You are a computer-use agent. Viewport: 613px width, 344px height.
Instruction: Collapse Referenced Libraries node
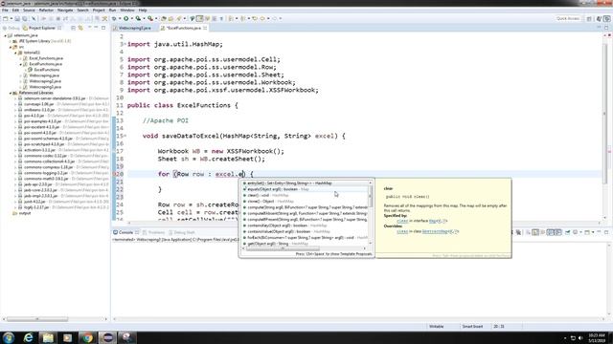[11, 93]
